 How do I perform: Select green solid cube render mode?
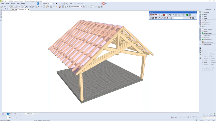[187, 15]
